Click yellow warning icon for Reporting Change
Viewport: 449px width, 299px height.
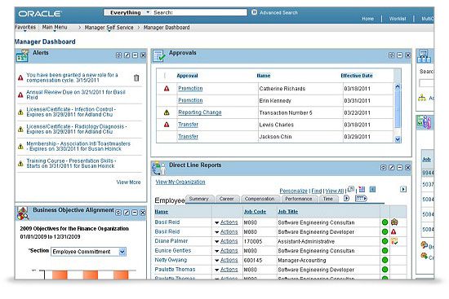(x=167, y=112)
